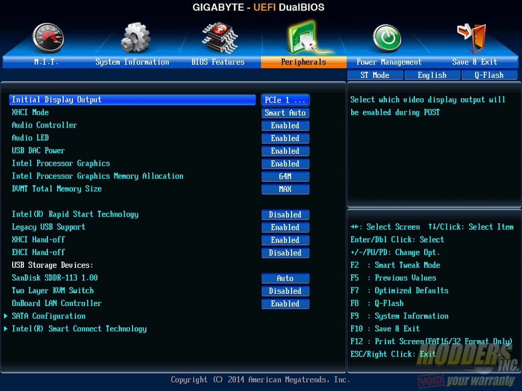Open the M.I.T. tab
This screenshot has width=522, height=391.
point(46,62)
